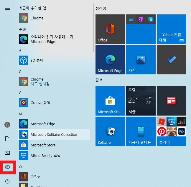
Task: Click the 탐색 group header
Action: click(x=99, y=80)
